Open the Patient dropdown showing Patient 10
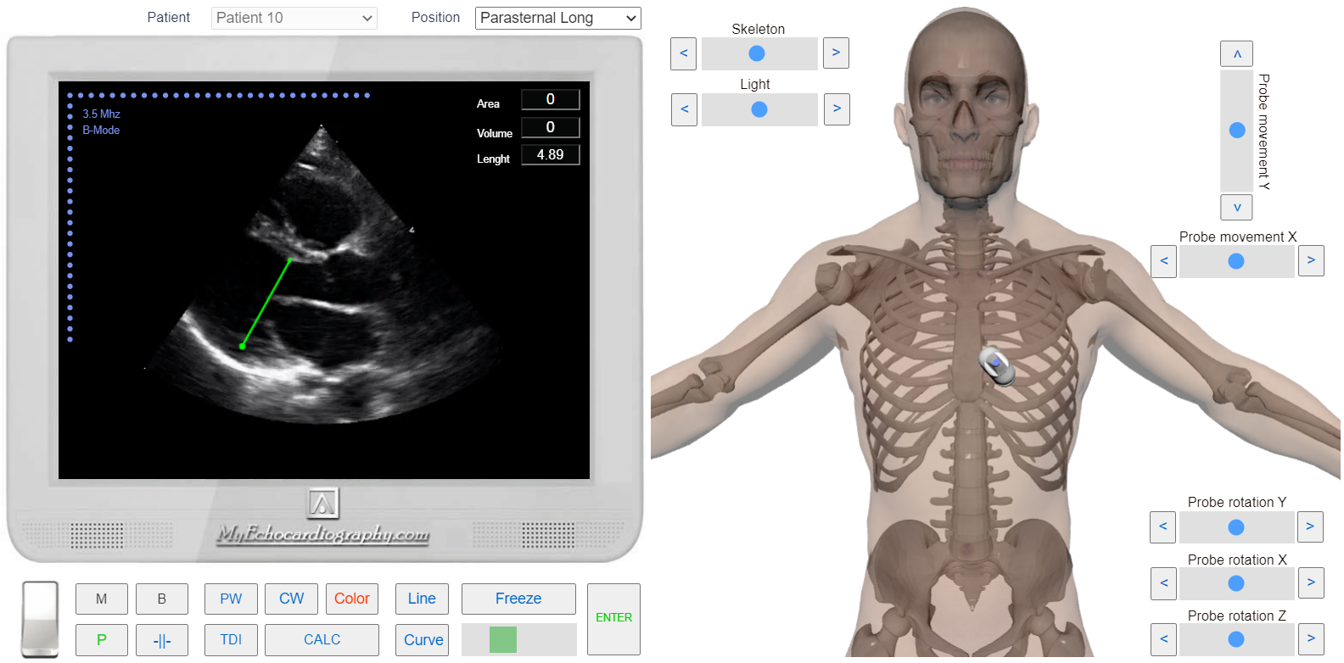 click(294, 18)
